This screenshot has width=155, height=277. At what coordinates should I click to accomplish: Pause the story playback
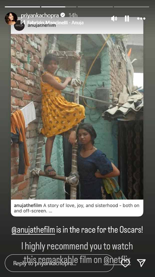click(x=127, y=18)
